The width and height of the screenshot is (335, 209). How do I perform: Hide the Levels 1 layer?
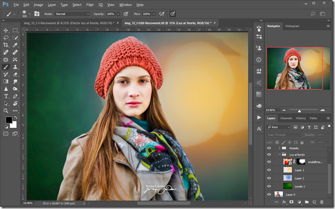[x=269, y=186]
